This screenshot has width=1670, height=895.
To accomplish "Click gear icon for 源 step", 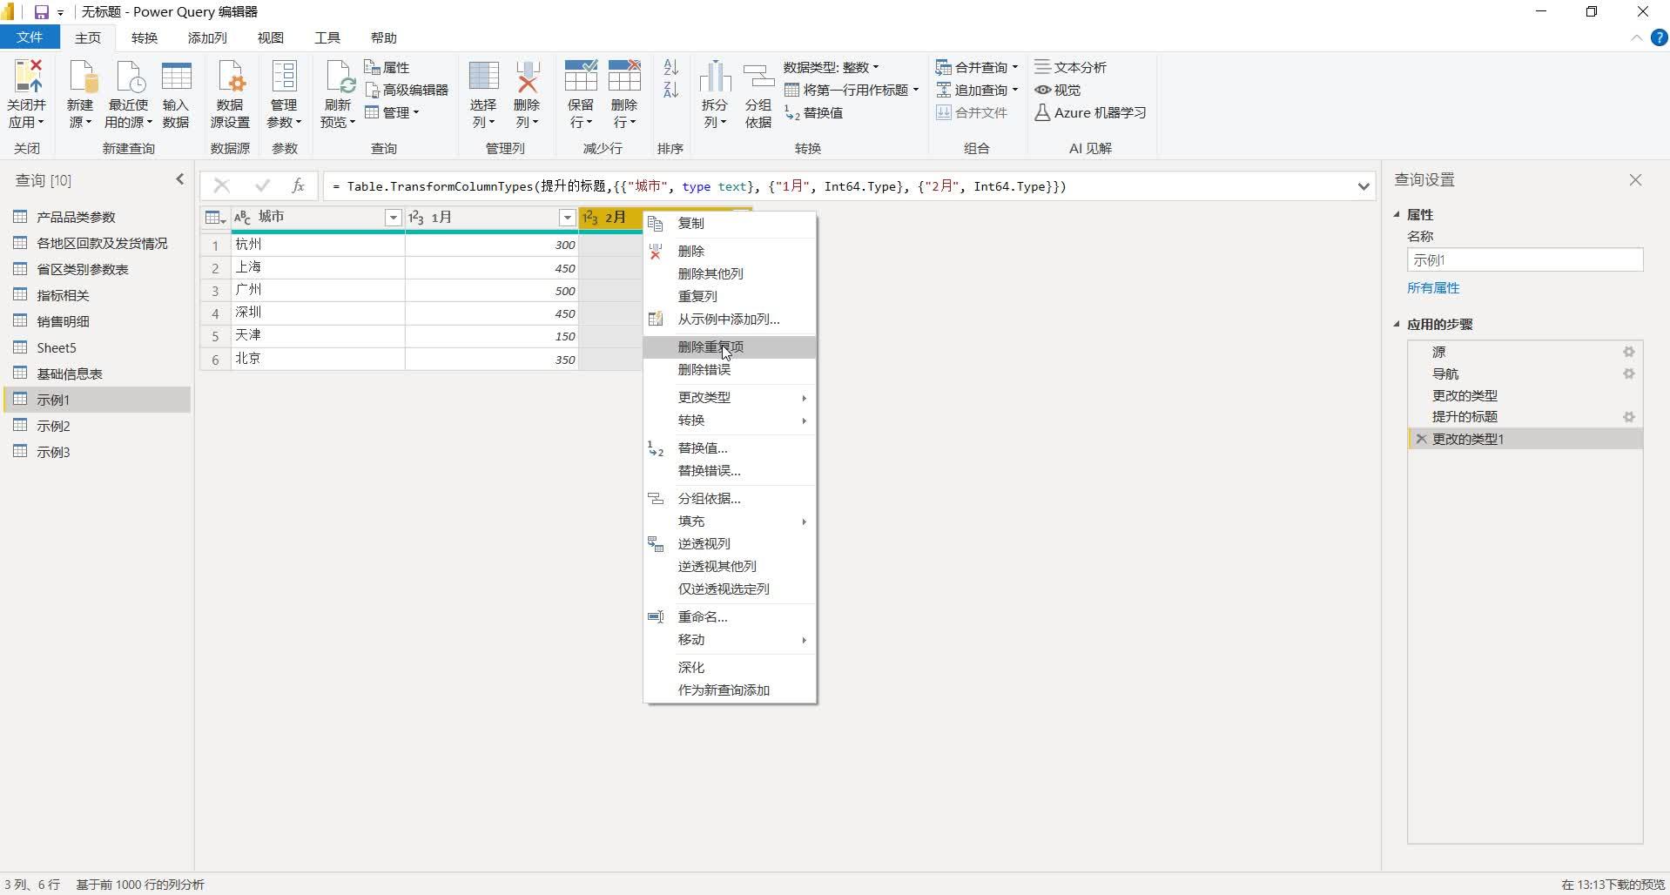I will [1628, 352].
